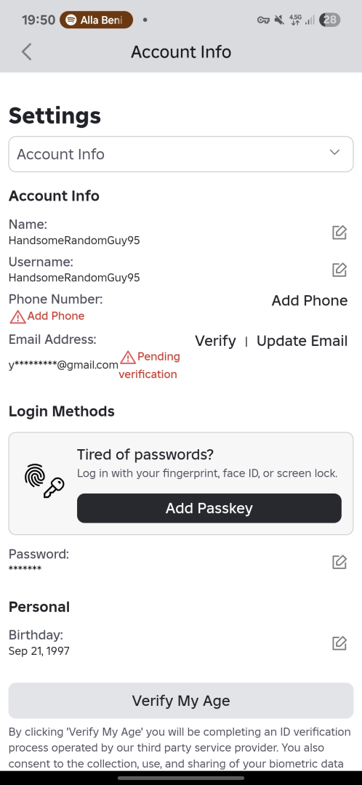The image size is (362, 785).
Task: Tap the warning triangle beside Pending verification
Action: [x=128, y=357]
